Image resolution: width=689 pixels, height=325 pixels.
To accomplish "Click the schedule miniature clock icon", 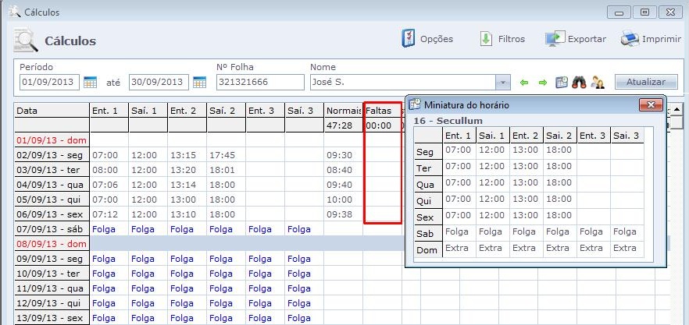I will click(x=561, y=82).
